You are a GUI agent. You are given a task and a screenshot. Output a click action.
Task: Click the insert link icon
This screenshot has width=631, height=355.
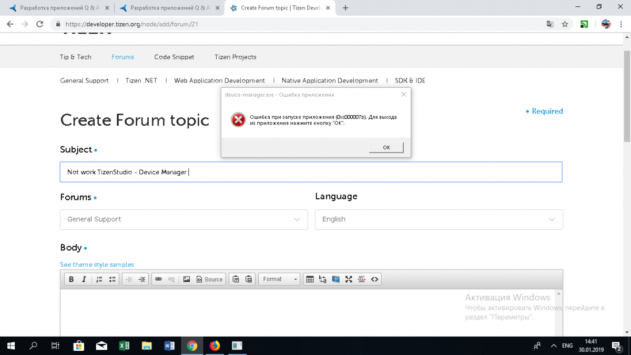pyautogui.click(x=158, y=279)
